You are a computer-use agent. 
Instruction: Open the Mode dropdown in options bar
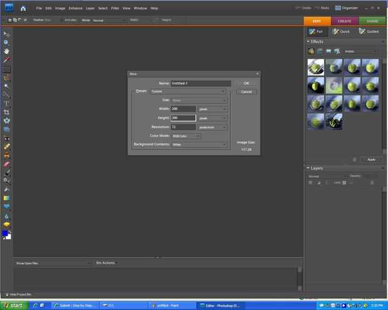[x=109, y=20]
